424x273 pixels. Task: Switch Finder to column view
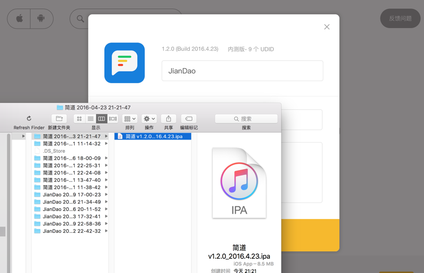point(102,119)
